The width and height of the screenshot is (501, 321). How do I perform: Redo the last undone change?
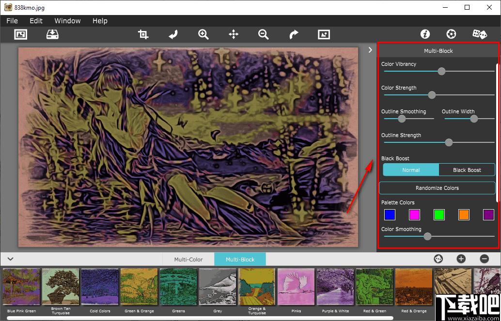(x=294, y=34)
